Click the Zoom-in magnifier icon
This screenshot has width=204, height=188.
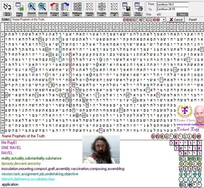(x=32, y=7)
